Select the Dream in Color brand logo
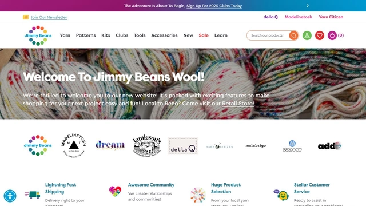This screenshot has width=366, height=206. (110, 145)
